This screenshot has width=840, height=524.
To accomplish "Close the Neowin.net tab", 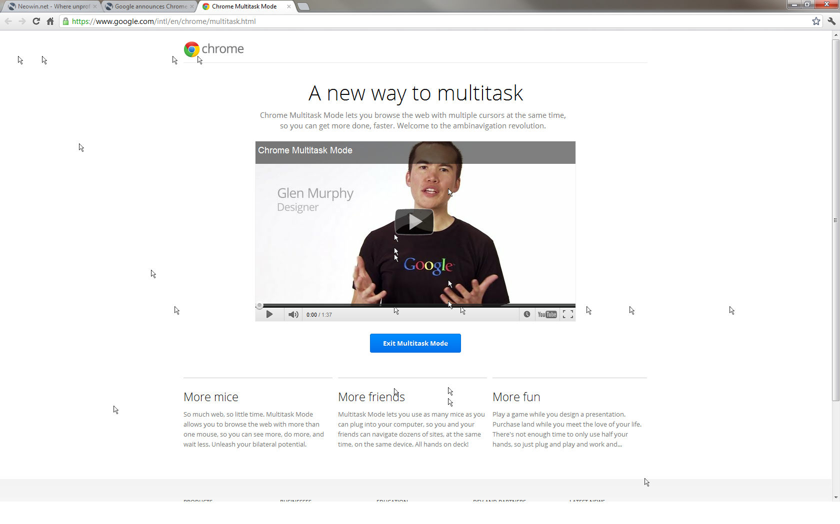I will [95, 6].
